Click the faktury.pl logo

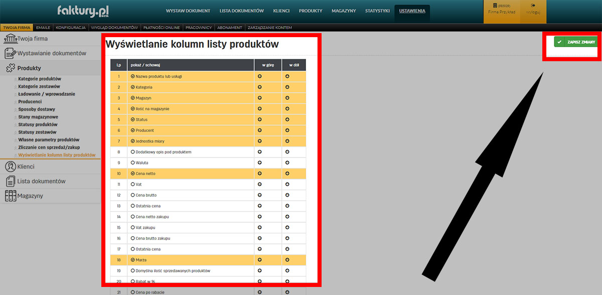coord(83,11)
